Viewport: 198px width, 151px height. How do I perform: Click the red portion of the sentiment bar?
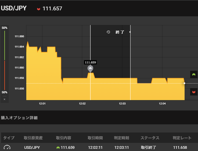(x=5, y=75)
